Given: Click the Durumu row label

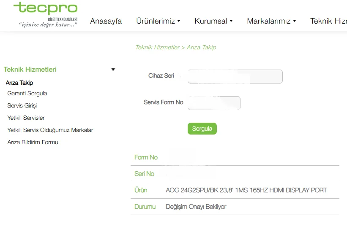Looking at the screenshot, I should coord(145,207).
